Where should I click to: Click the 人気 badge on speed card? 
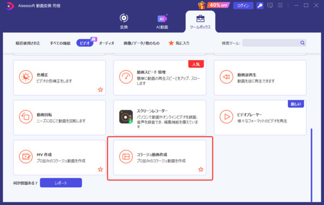click(196, 64)
